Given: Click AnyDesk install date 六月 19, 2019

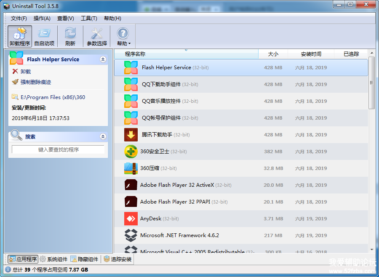Looking at the screenshot, I should click(311, 219).
